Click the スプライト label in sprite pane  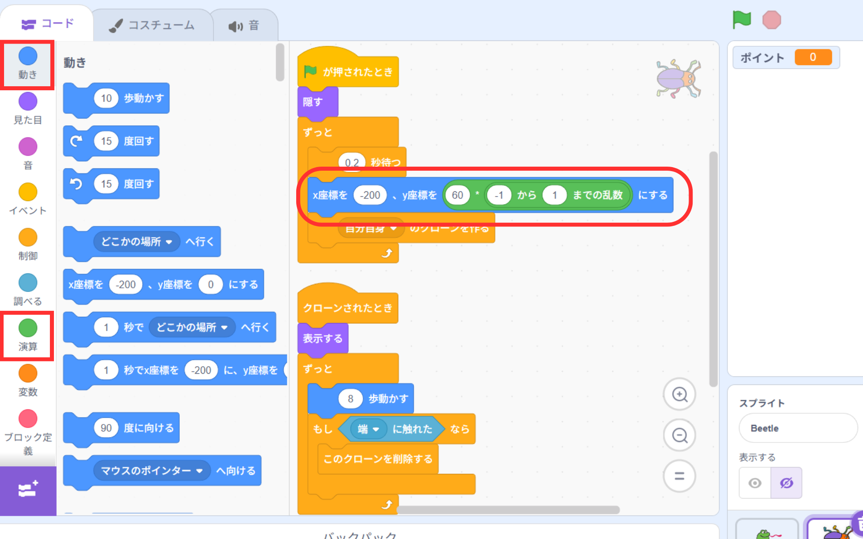[x=762, y=403]
